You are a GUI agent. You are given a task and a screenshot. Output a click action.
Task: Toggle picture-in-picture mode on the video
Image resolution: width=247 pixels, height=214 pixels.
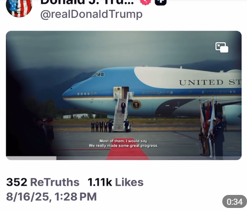click(x=222, y=47)
